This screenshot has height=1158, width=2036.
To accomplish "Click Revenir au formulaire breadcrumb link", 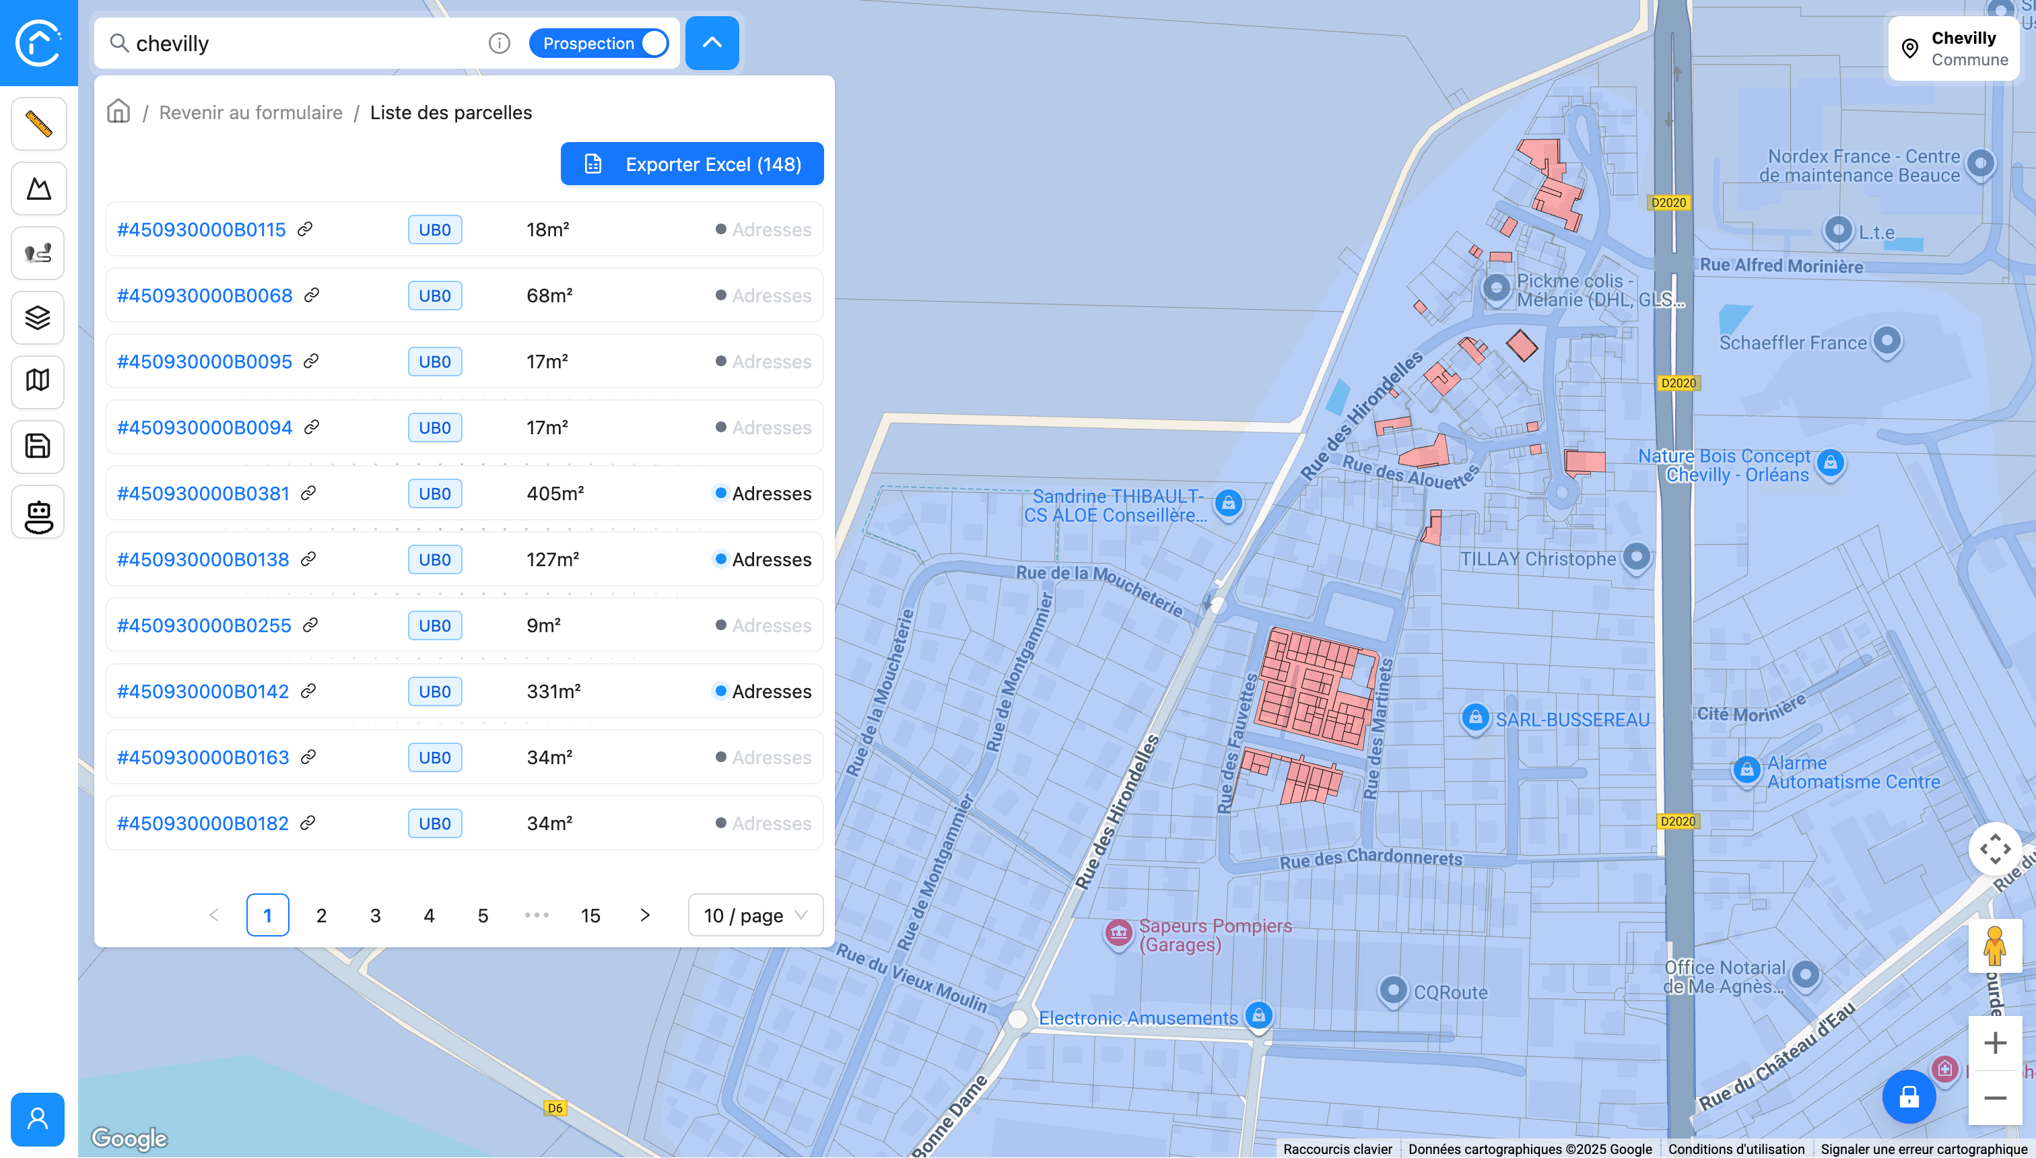I will coord(250,112).
